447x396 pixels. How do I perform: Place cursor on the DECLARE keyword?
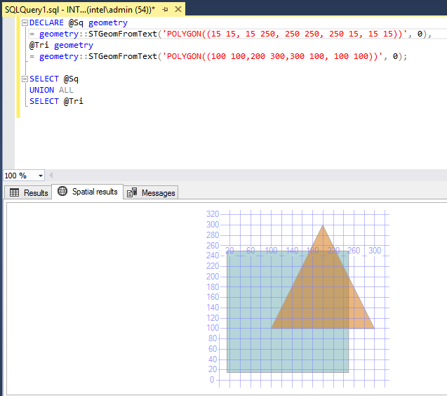click(x=47, y=23)
